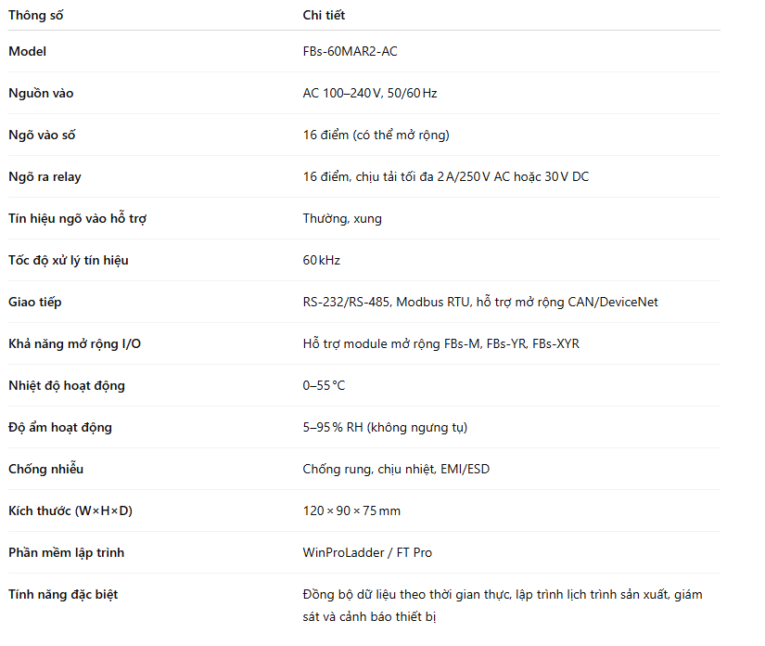The height and width of the screenshot is (646, 765).
Task: Select the model value FBs-60MAR2-AC
Action: click(x=350, y=51)
